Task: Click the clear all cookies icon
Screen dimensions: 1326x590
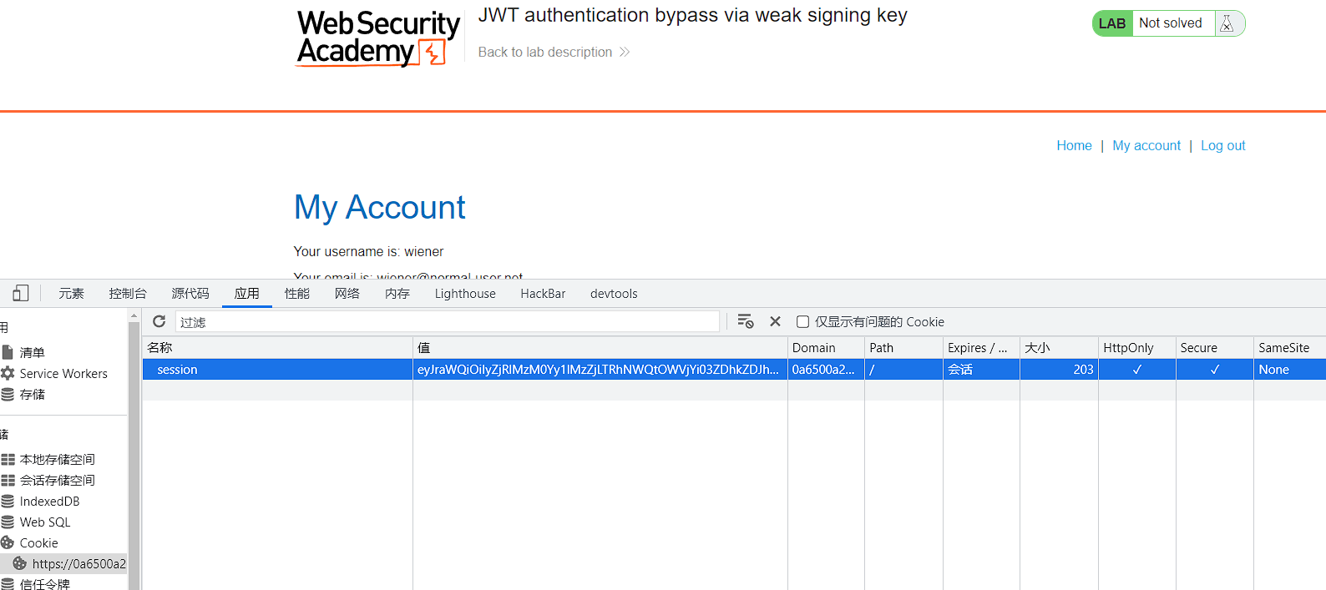Action: [x=746, y=321]
